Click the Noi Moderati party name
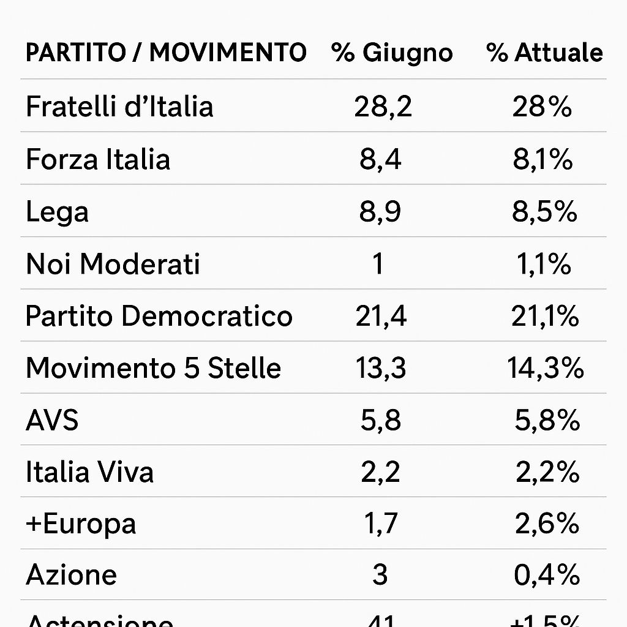The width and height of the screenshot is (627, 627). 113,264
